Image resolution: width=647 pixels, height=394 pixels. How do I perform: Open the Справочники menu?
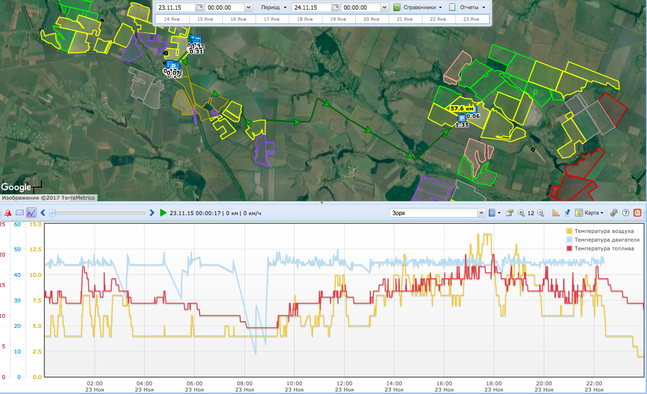click(x=418, y=8)
